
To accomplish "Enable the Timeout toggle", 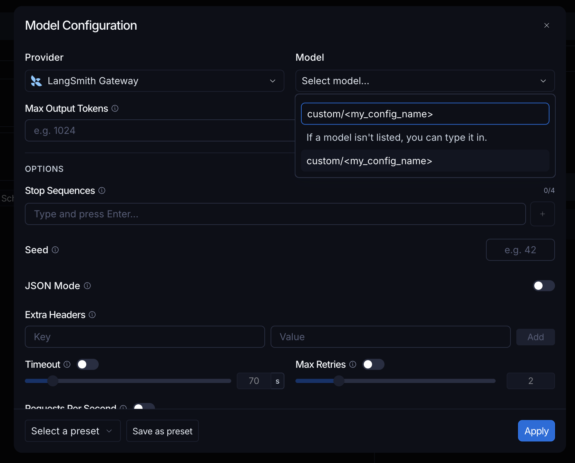I will click(x=88, y=364).
